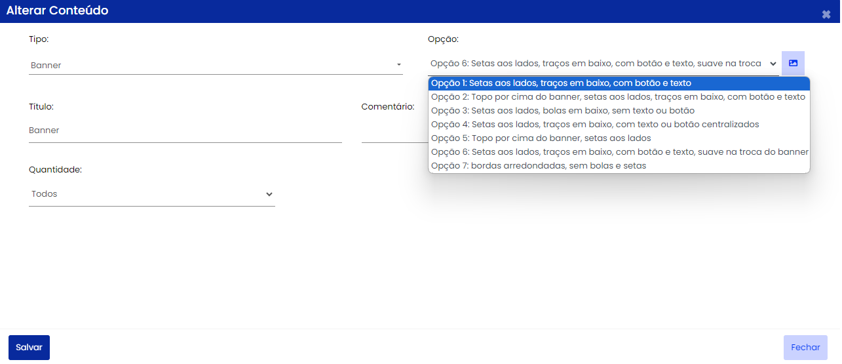The width and height of the screenshot is (842, 364).
Task: Select Opção 4 with centralizados text
Action: tap(619, 125)
